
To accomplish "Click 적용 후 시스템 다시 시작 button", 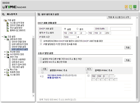I will (119, 17).
